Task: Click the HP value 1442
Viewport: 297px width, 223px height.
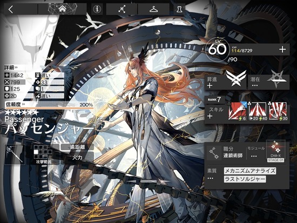Action: tap(17, 76)
